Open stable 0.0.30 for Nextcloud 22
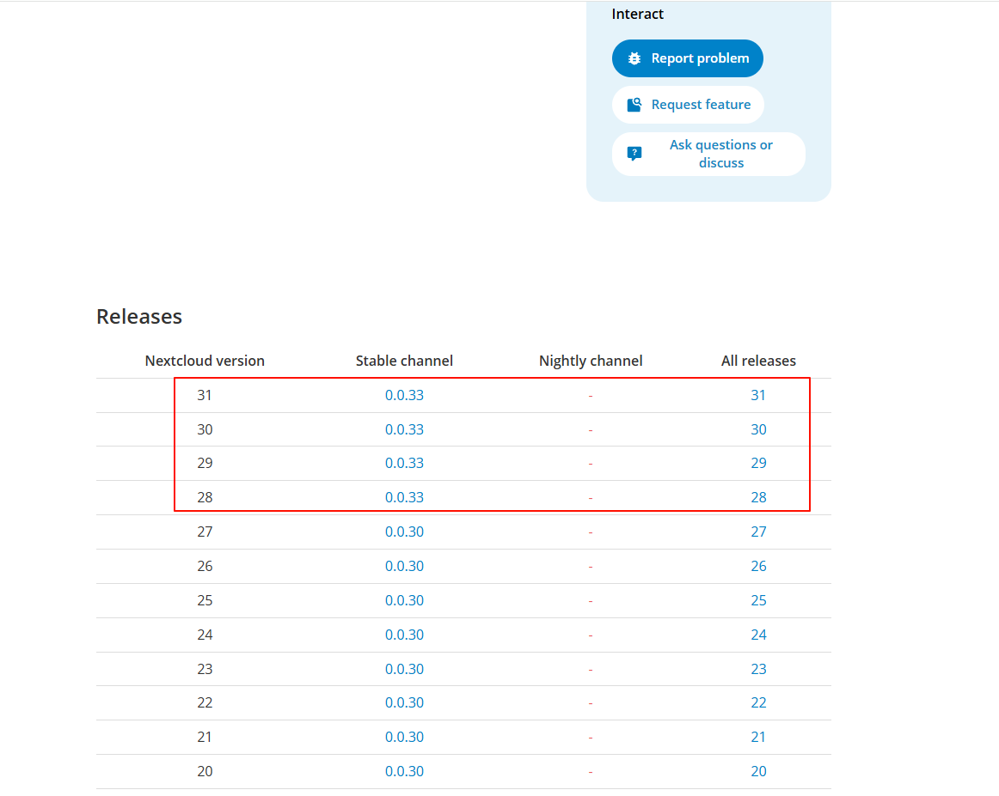Viewport: 999px width, 796px height. pyautogui.click(x=404, y=703)
